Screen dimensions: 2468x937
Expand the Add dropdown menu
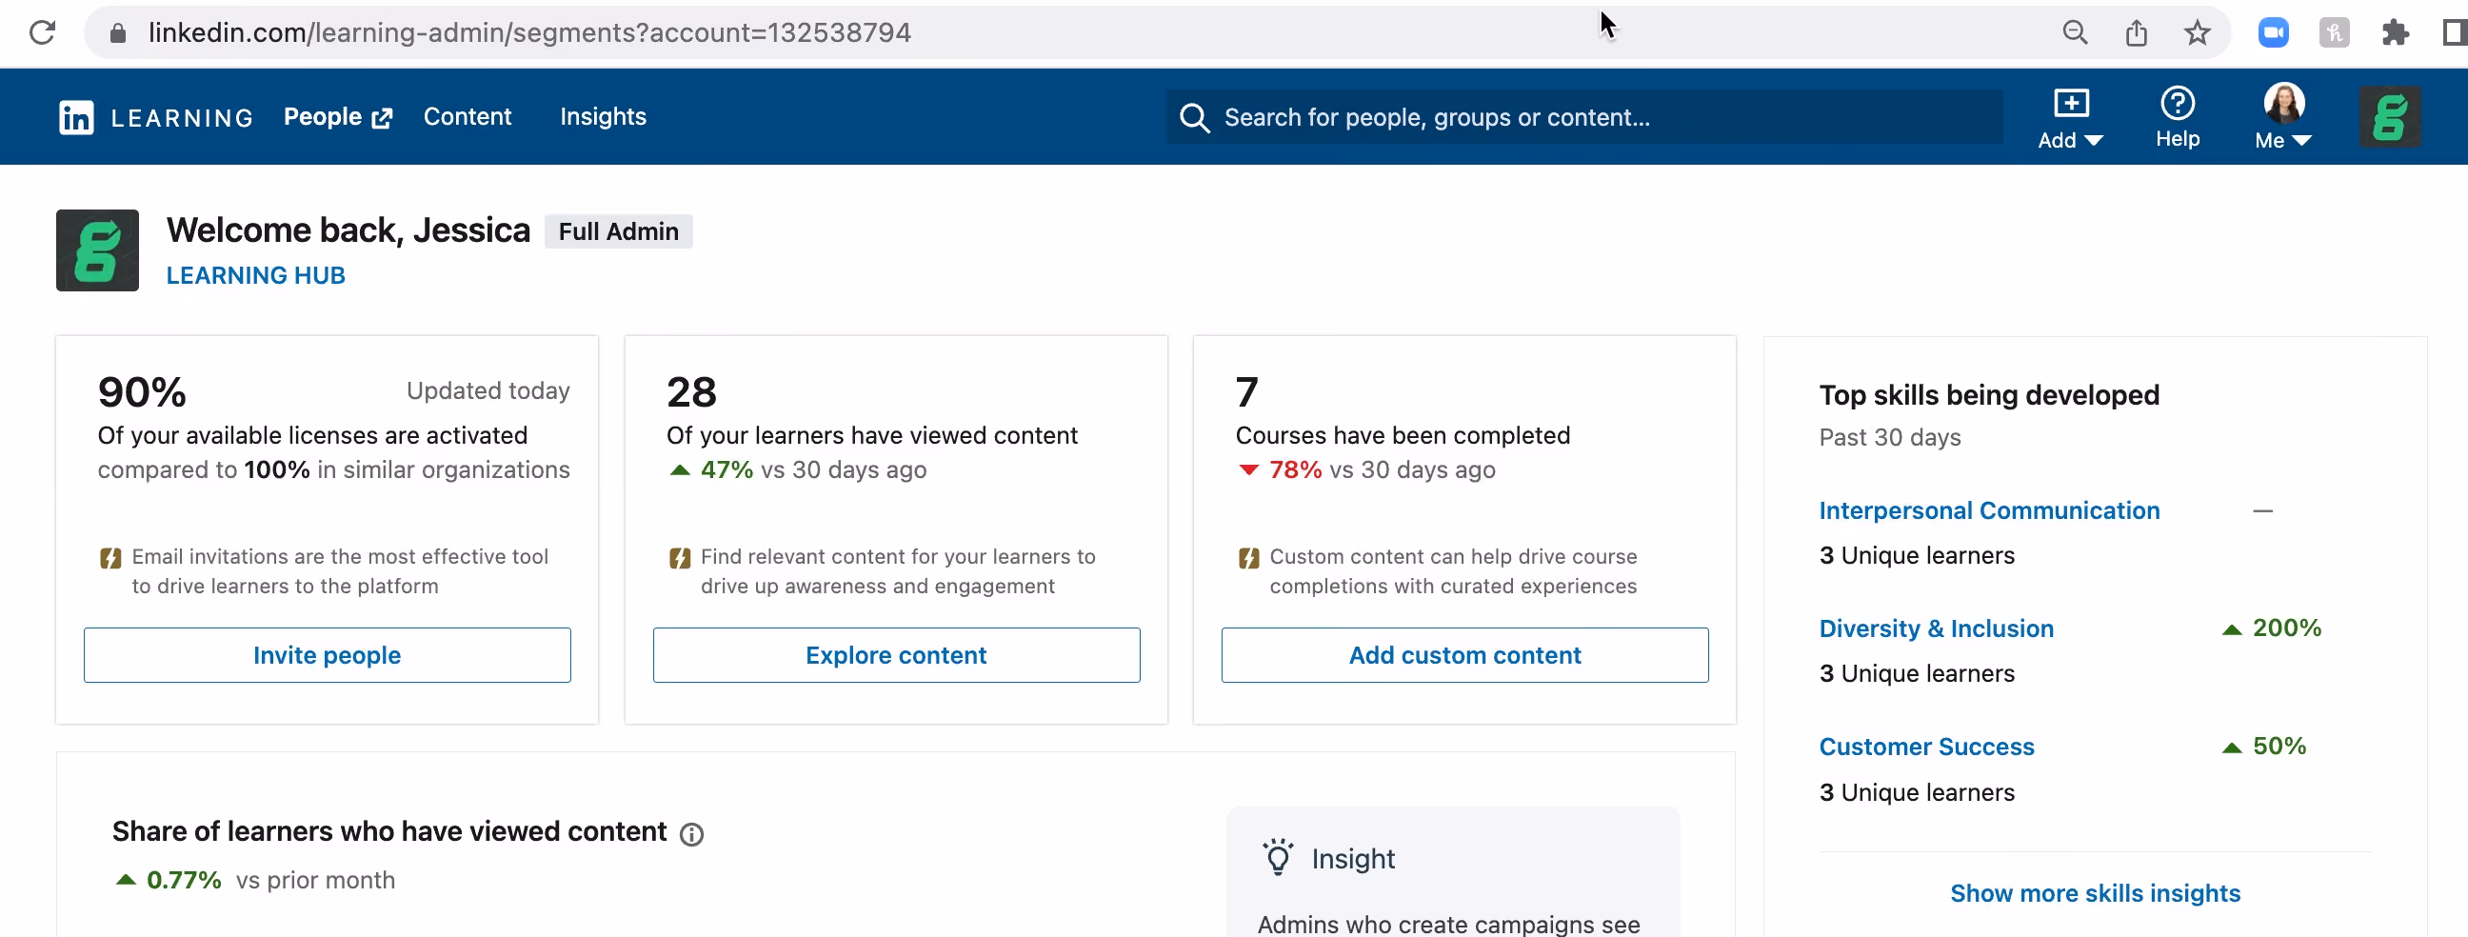(x=2070, y=118)
